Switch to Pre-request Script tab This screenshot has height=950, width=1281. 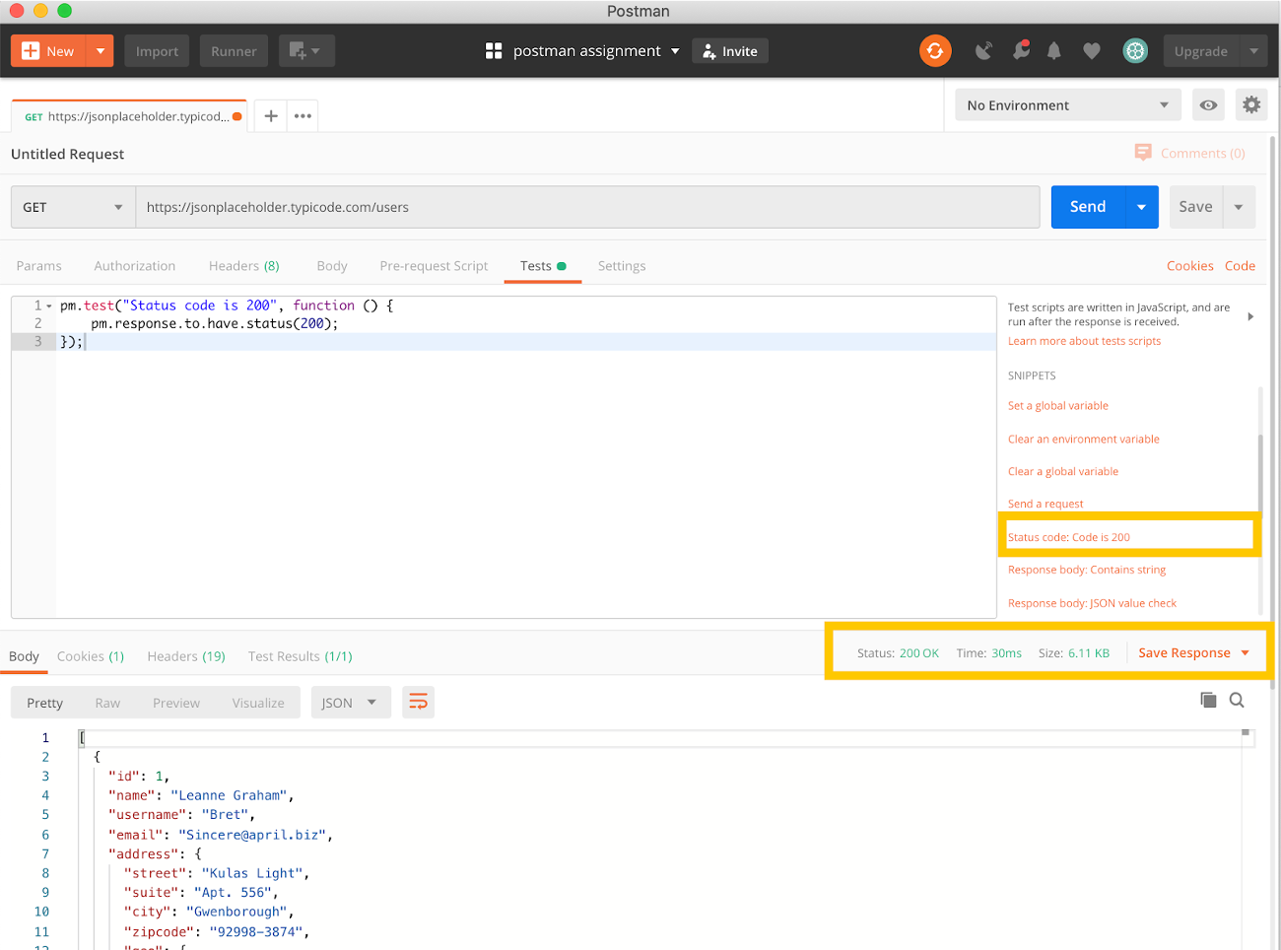tap(434, 266)
